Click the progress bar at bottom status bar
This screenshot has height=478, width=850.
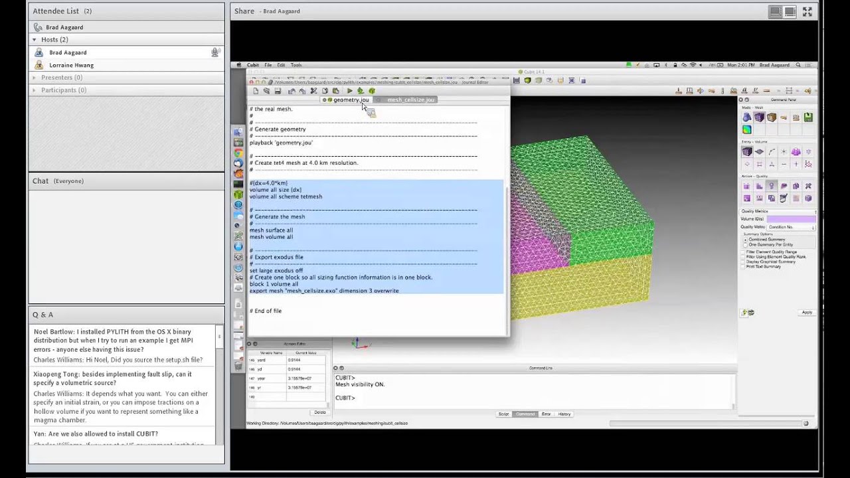(709, 423)
